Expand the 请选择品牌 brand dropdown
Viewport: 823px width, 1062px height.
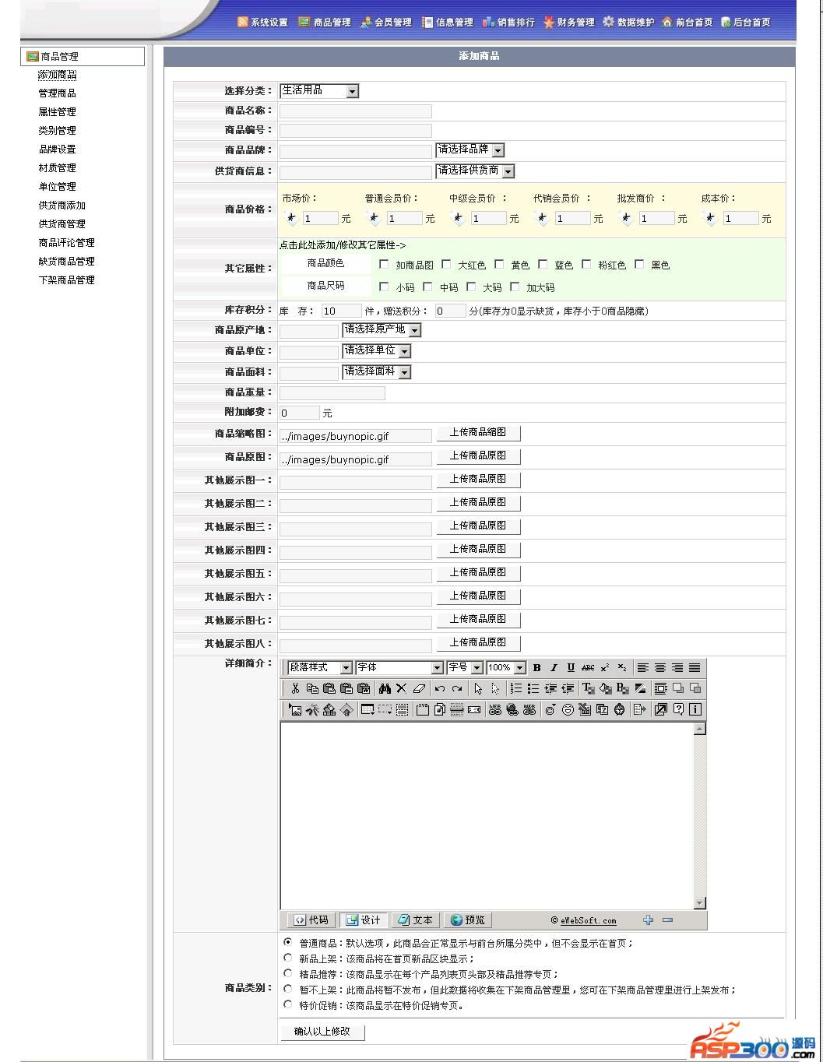498,149
